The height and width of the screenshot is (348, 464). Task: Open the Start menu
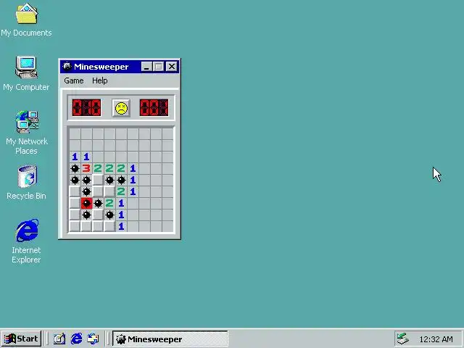(21, 339)
